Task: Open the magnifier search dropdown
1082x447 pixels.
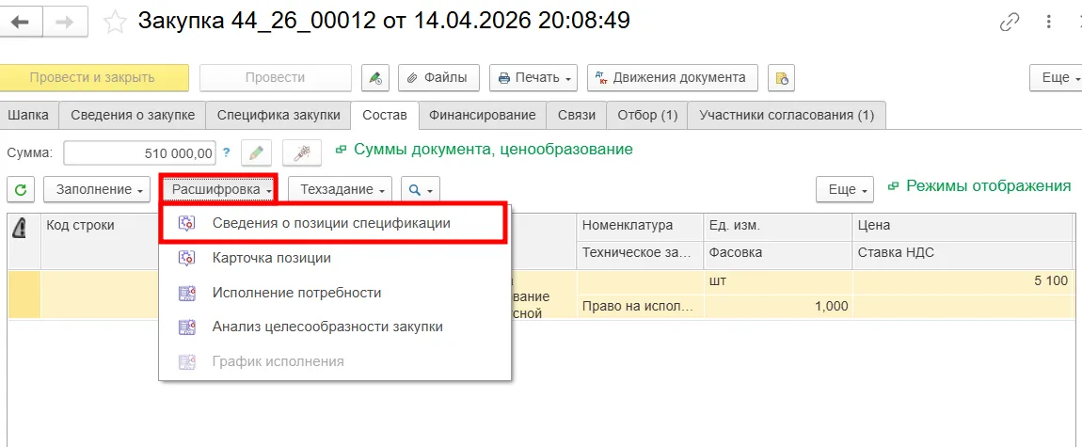Action: [421, 189]
